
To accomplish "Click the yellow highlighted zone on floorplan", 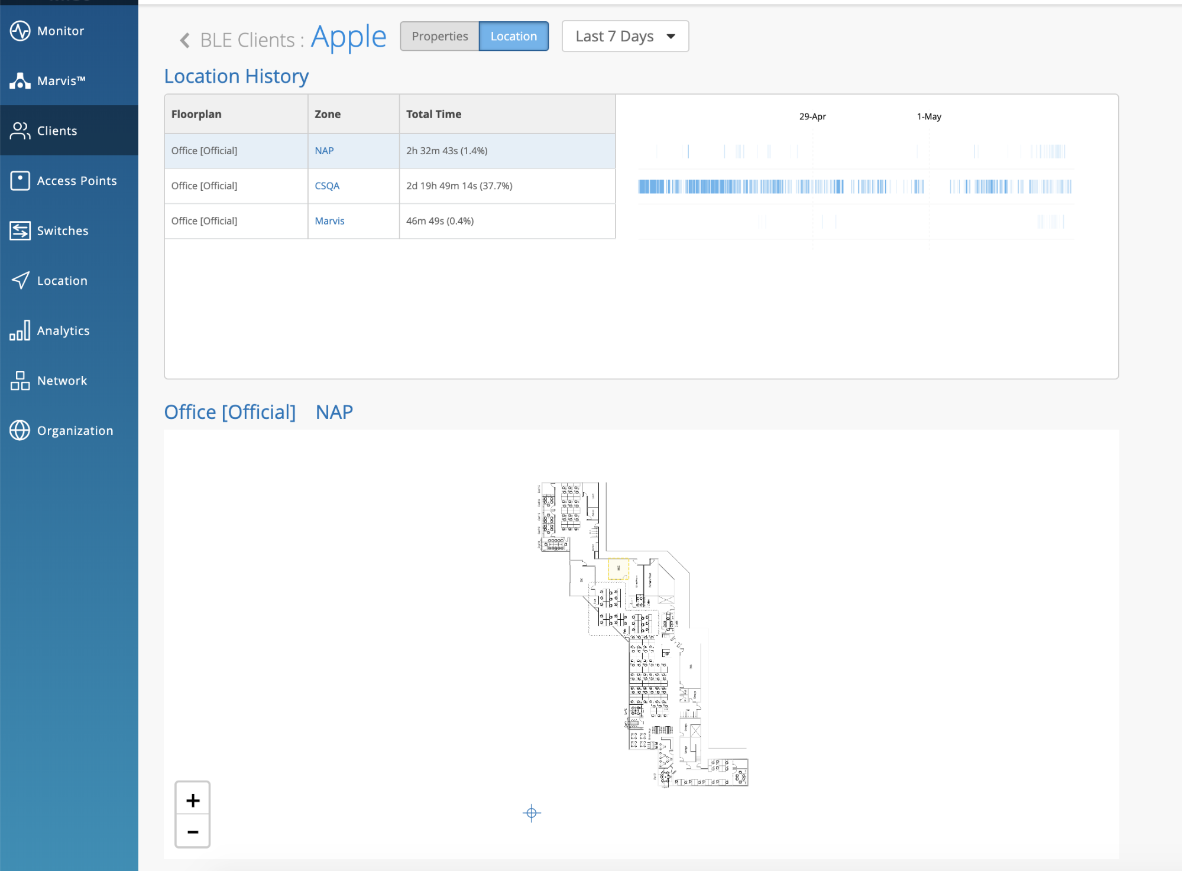I will [618, 568].
